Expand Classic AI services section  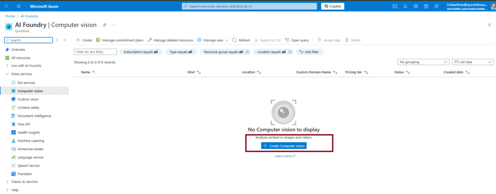tap(24, 182)
